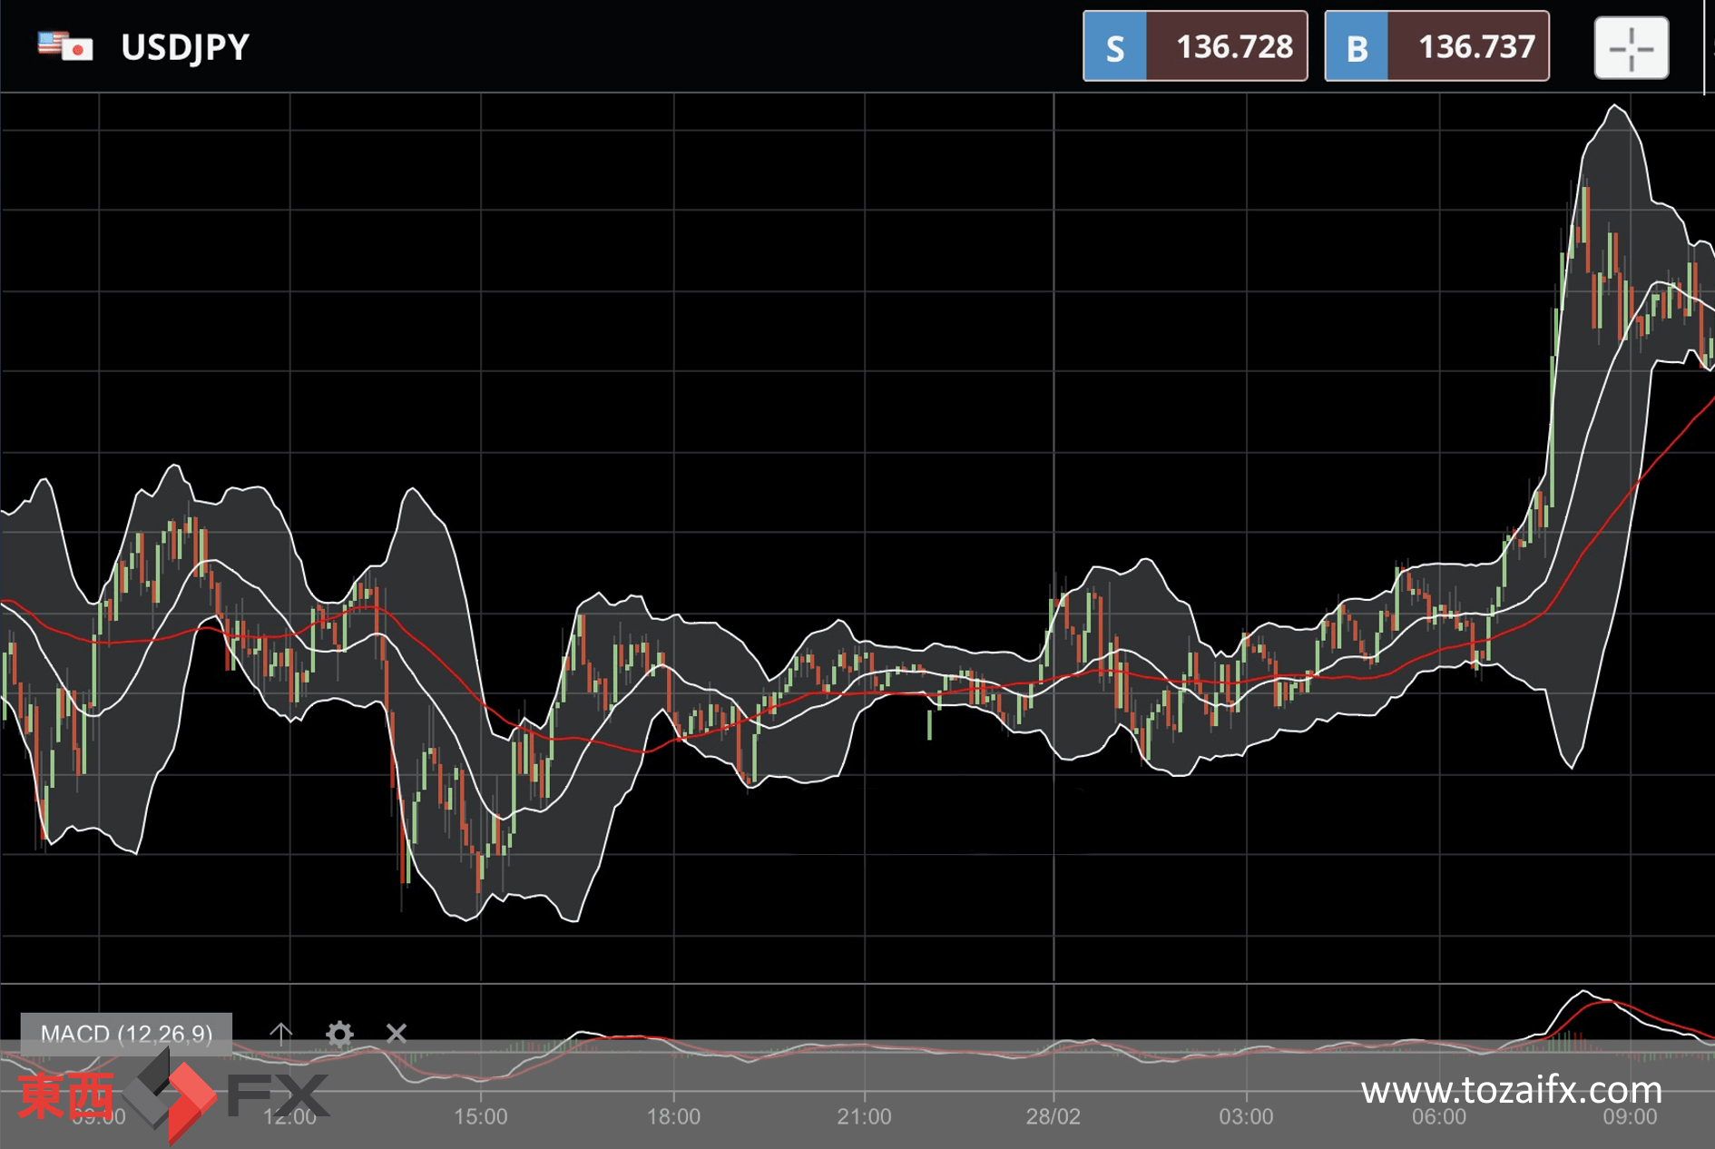
Task: Open MACD indicator settings gear
Action: click(339, 1034)
